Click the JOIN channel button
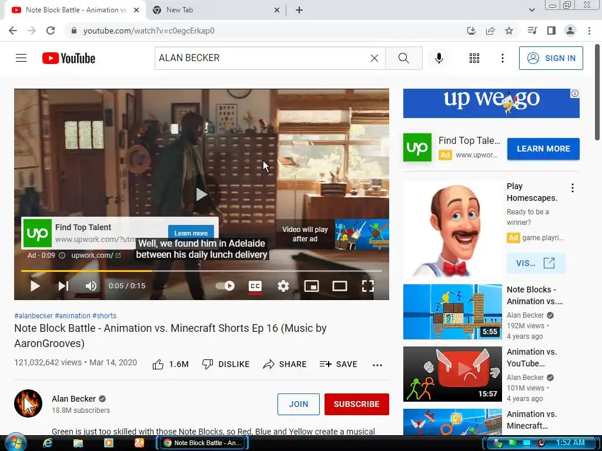This screenshot has width=602, height=451. point(298,404)
